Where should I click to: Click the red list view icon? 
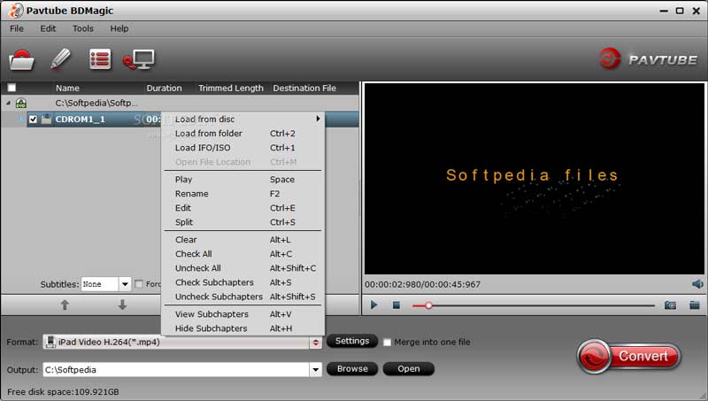[100, 59]
